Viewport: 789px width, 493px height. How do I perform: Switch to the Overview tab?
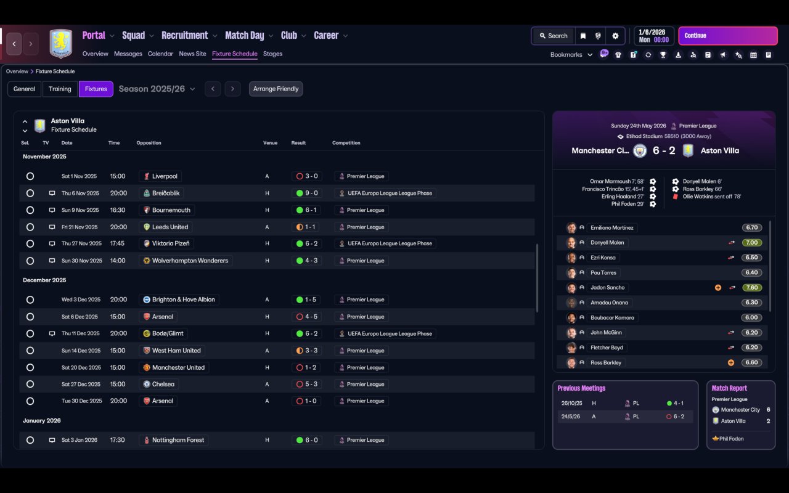pyautogui.click(x=96, y=54)
